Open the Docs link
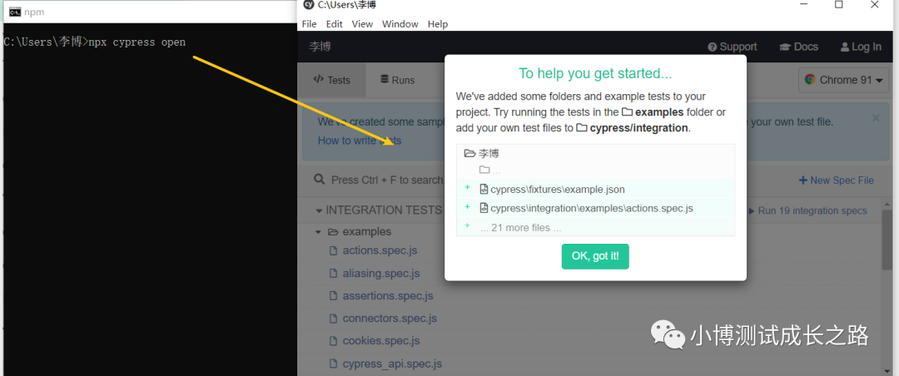The width and height of the screenshot is (899, 376). pos(798,47)
